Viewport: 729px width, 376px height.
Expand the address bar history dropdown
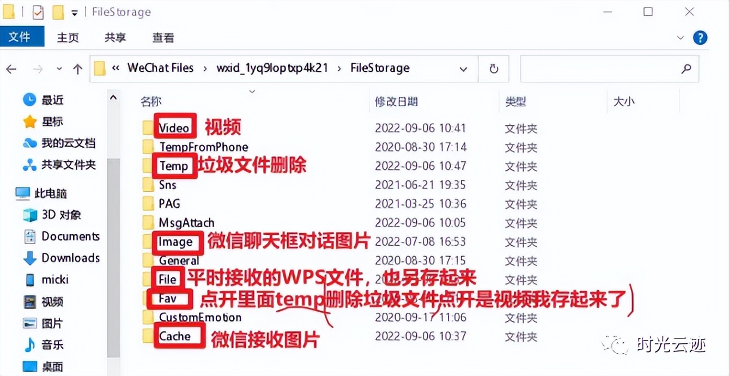click(x=463, y=69)
